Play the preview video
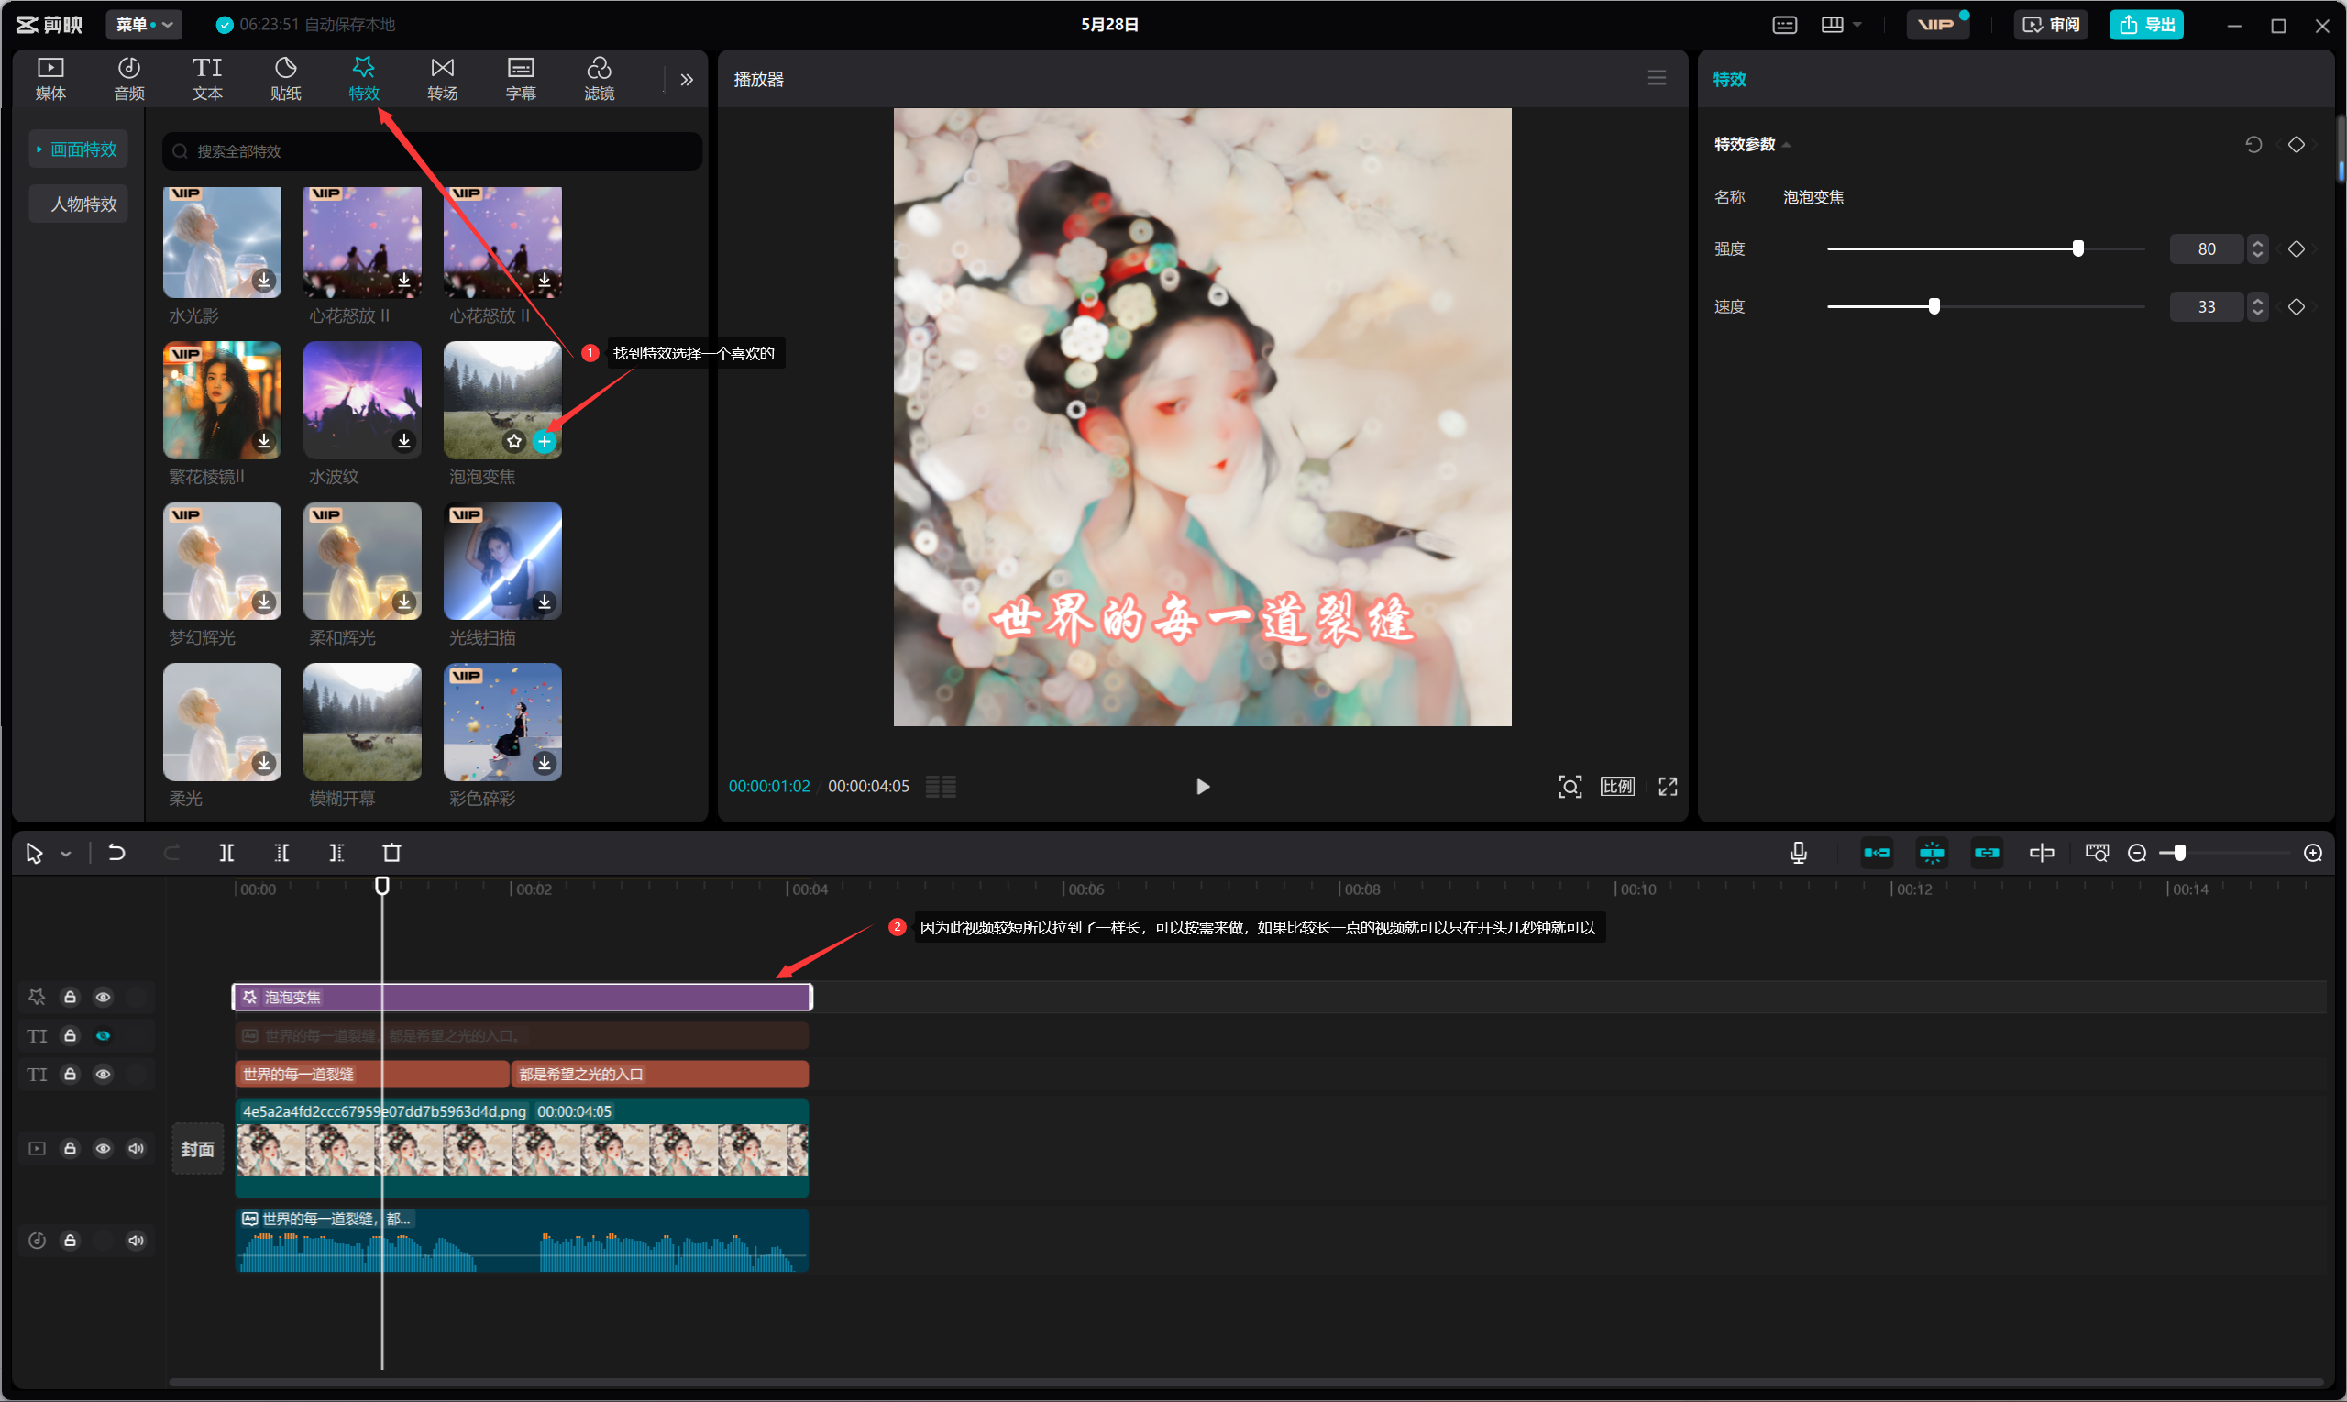Viewport: 2347px width, 1402px height. (x=1202, y=786)
